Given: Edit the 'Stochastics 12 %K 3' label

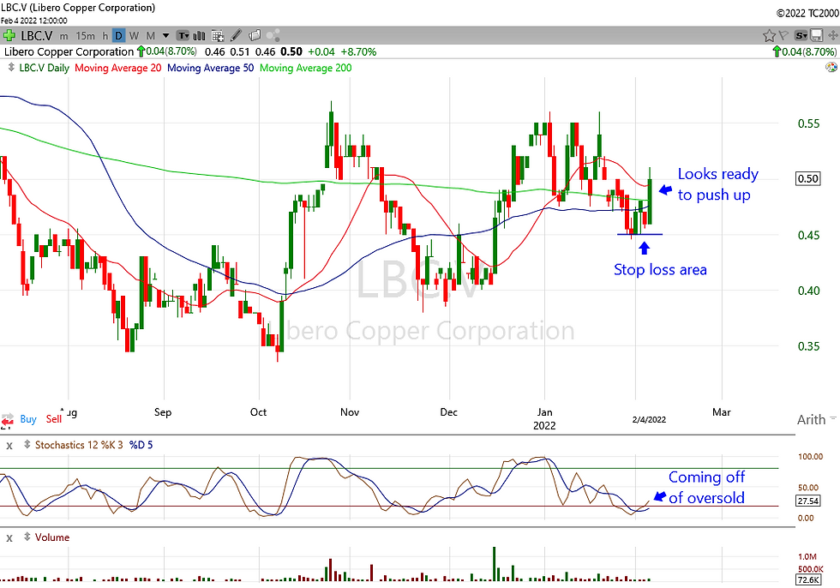Looking at the screenshot, I should (79, 445).
